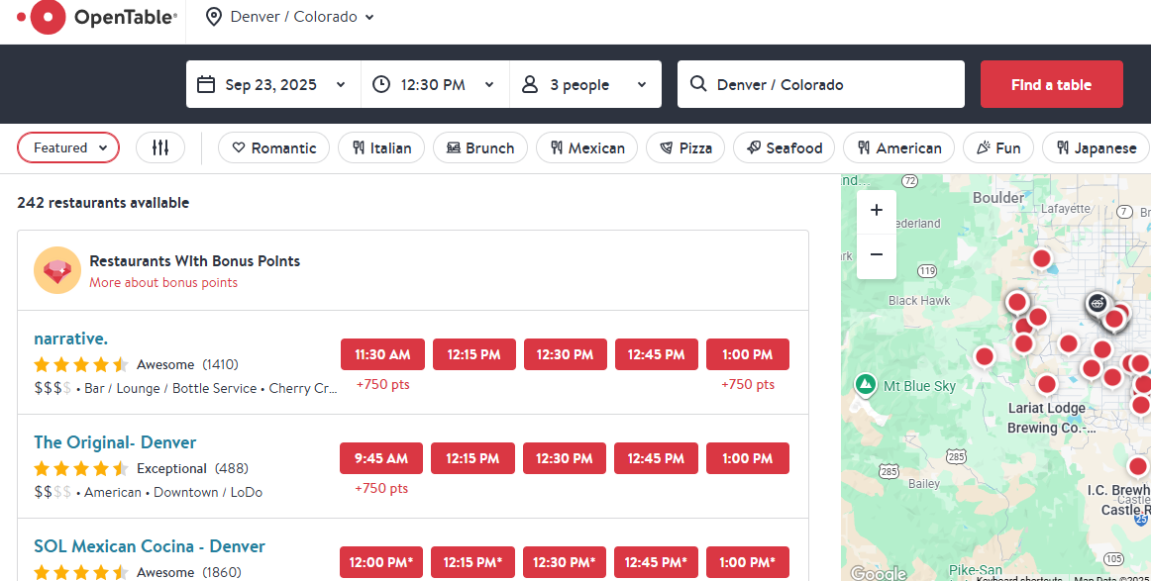
Task: Click the Find a table button
Action: [1051, 84]
